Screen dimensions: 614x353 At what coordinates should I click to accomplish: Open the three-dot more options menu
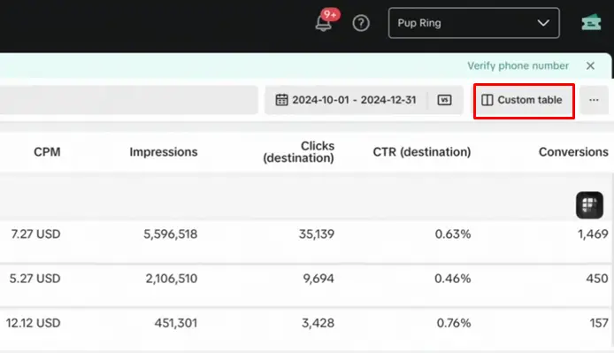(594, 100)
